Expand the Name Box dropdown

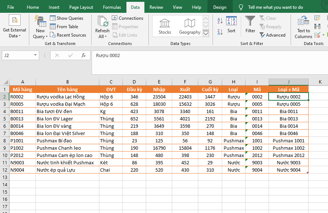point(36,55)
